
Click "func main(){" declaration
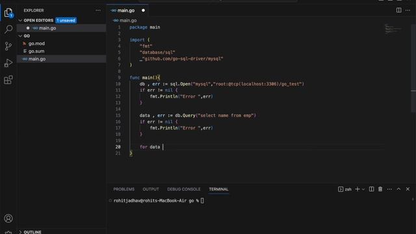145,78
